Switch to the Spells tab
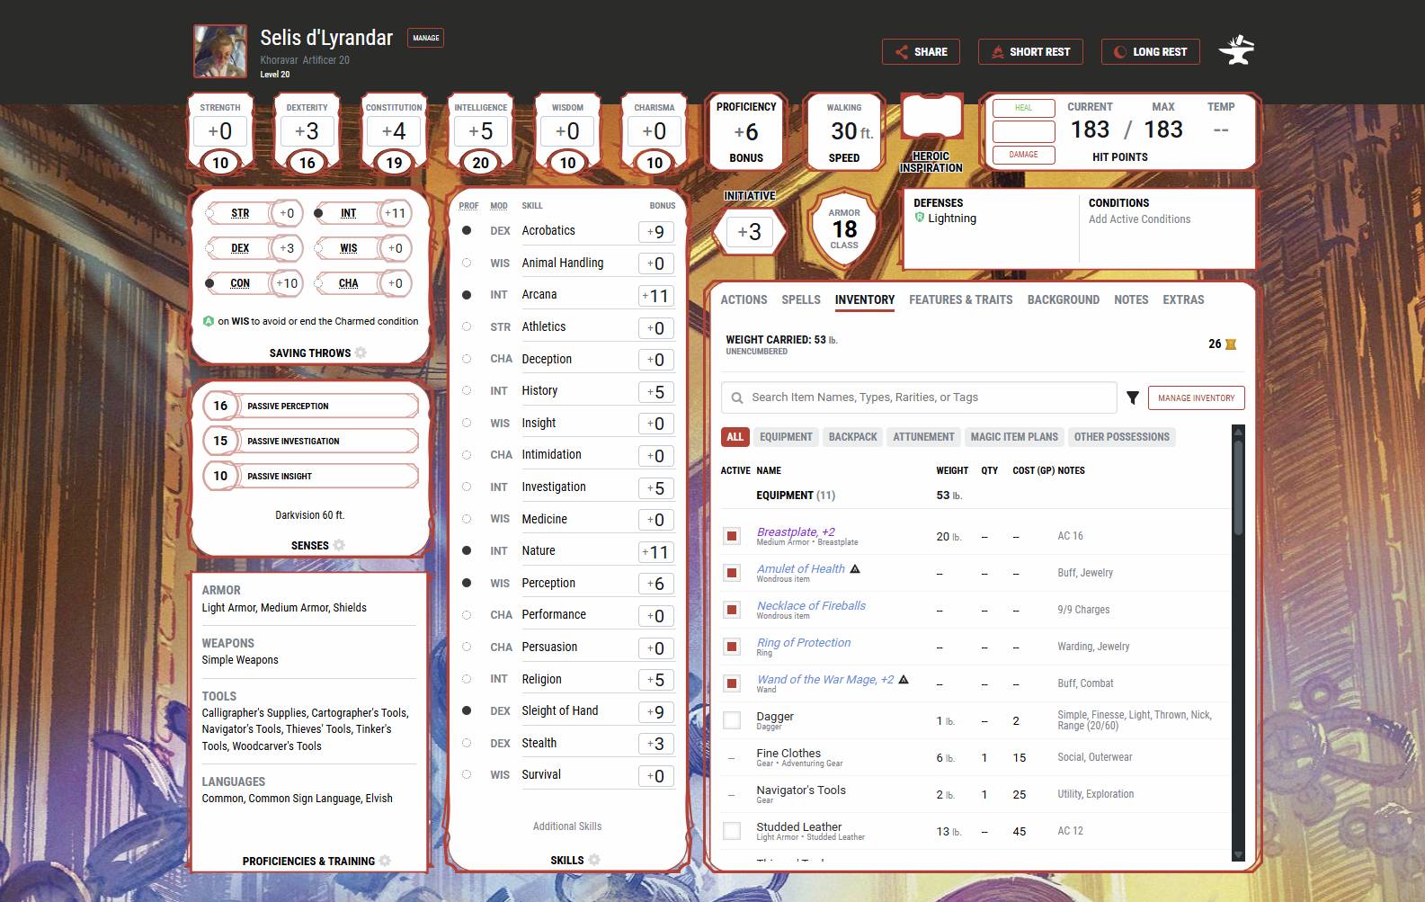The width and height of the screenshot is (1425, 902). [801, 299]
